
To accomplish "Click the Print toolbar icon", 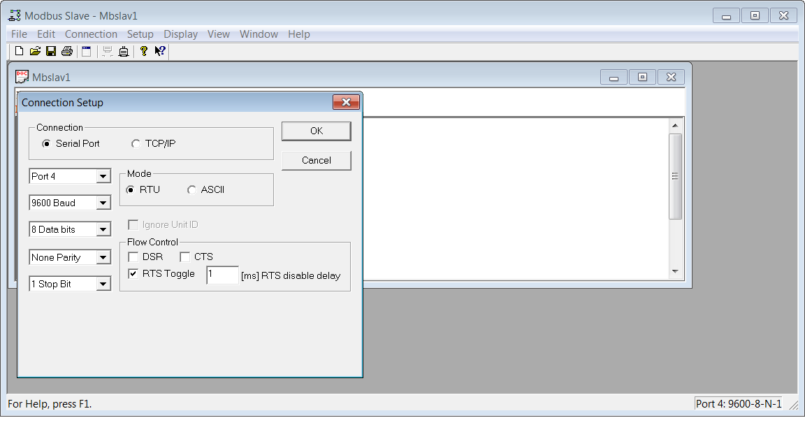I will pyautogui.click(x=67, y=51).
